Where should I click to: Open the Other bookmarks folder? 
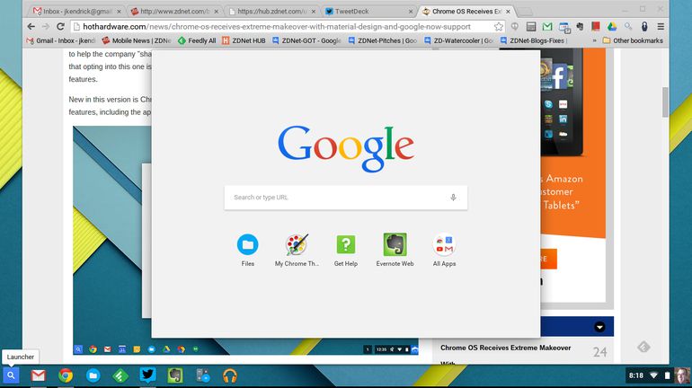coord(633,40)
